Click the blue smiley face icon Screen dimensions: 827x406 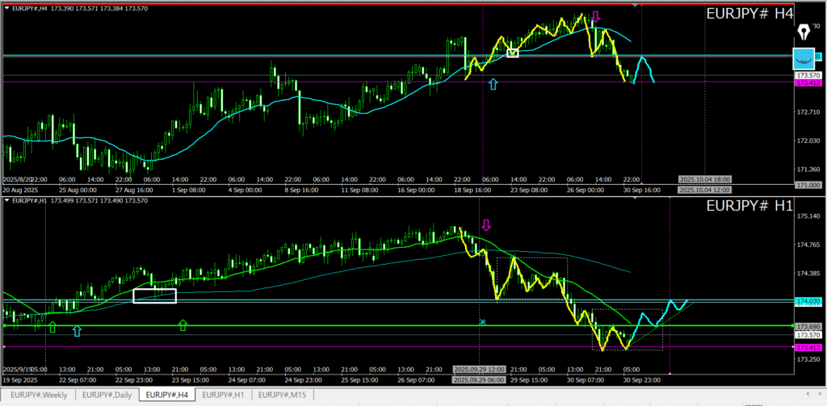click(x=804, y=59)
